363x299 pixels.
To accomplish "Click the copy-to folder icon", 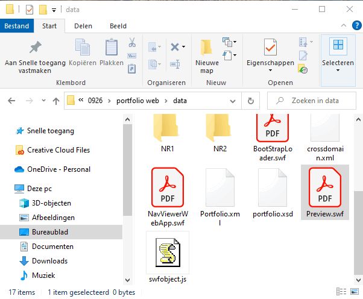I will 153,64.
